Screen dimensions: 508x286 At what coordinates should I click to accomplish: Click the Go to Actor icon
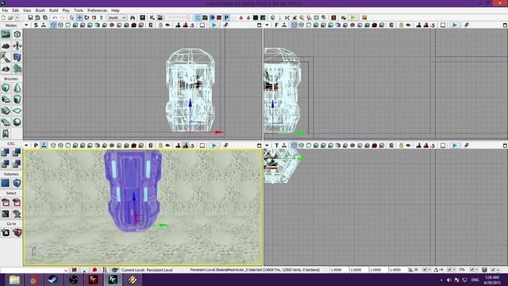(x=6, y=233)
